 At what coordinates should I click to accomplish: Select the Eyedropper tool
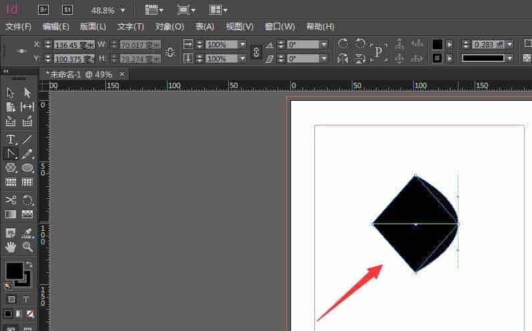click(27, 233)
